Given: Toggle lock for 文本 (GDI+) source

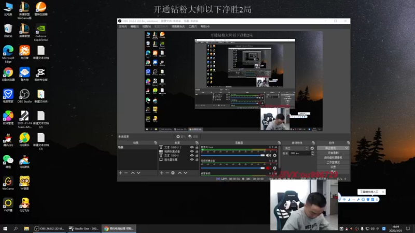Looking at the screenshot, I should [x=197, y=156].
